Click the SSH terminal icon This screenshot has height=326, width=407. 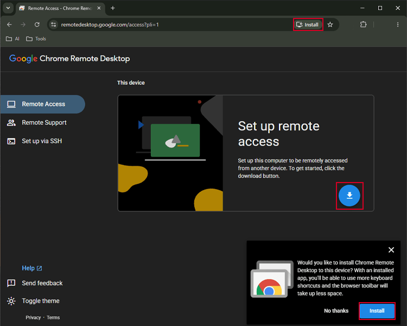point(11,141)
